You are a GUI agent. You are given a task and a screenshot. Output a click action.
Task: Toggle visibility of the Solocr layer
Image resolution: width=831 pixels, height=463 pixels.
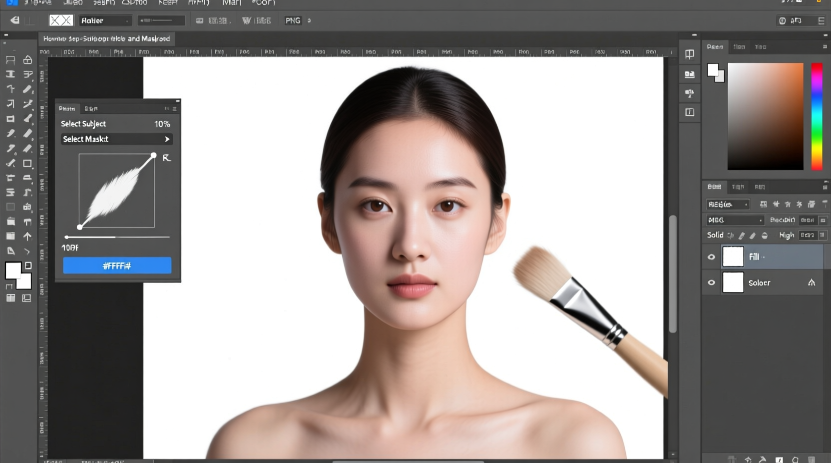pyautogui.click(x=712, y=282)
